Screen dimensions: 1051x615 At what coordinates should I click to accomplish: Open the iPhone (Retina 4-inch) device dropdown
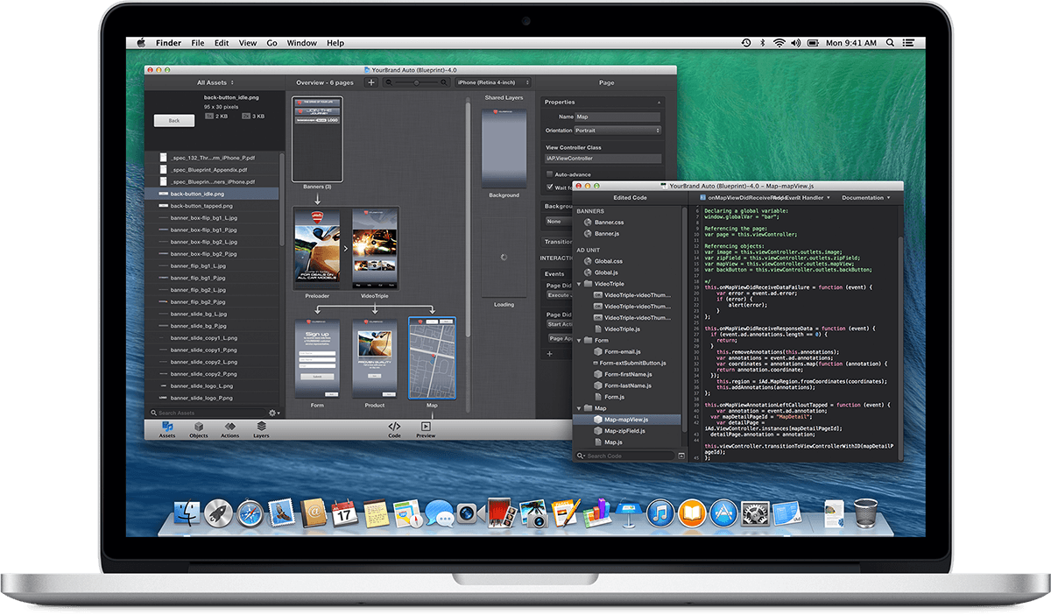pos(492,82)
